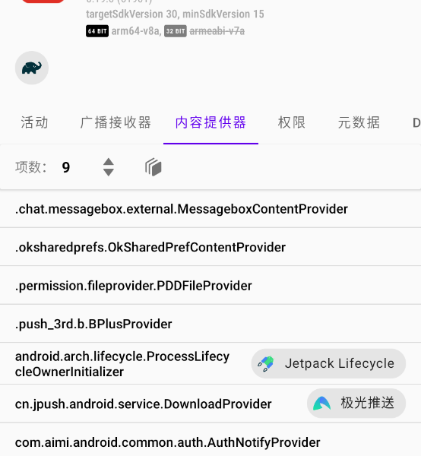Click the 64 BIT badge
Image resolution: width=421 pixels, height=456 pixels.
pos(97,31)
